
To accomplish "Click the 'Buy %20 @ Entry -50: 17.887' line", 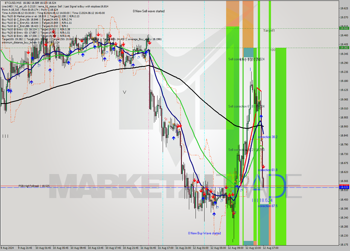I will pos(36,32).
